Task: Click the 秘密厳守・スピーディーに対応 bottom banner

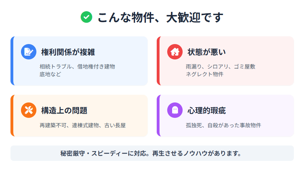Action: pos(152,154)
